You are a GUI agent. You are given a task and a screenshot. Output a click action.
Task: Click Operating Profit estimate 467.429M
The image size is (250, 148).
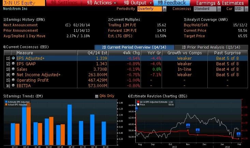coord(98,80)
